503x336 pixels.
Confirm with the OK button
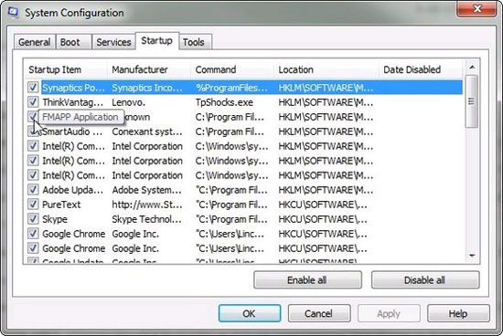click(250, 313)
